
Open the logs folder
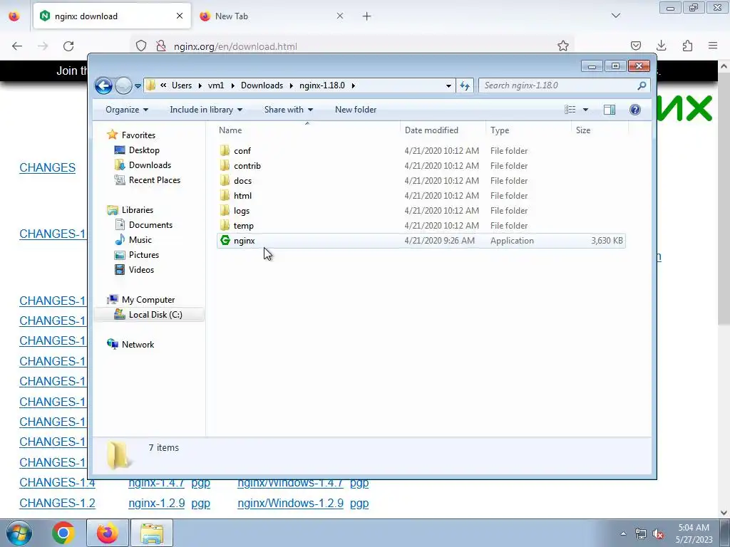click(x=242, y=210)
